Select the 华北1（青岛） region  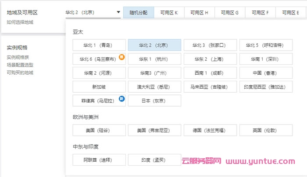[100, 45]
